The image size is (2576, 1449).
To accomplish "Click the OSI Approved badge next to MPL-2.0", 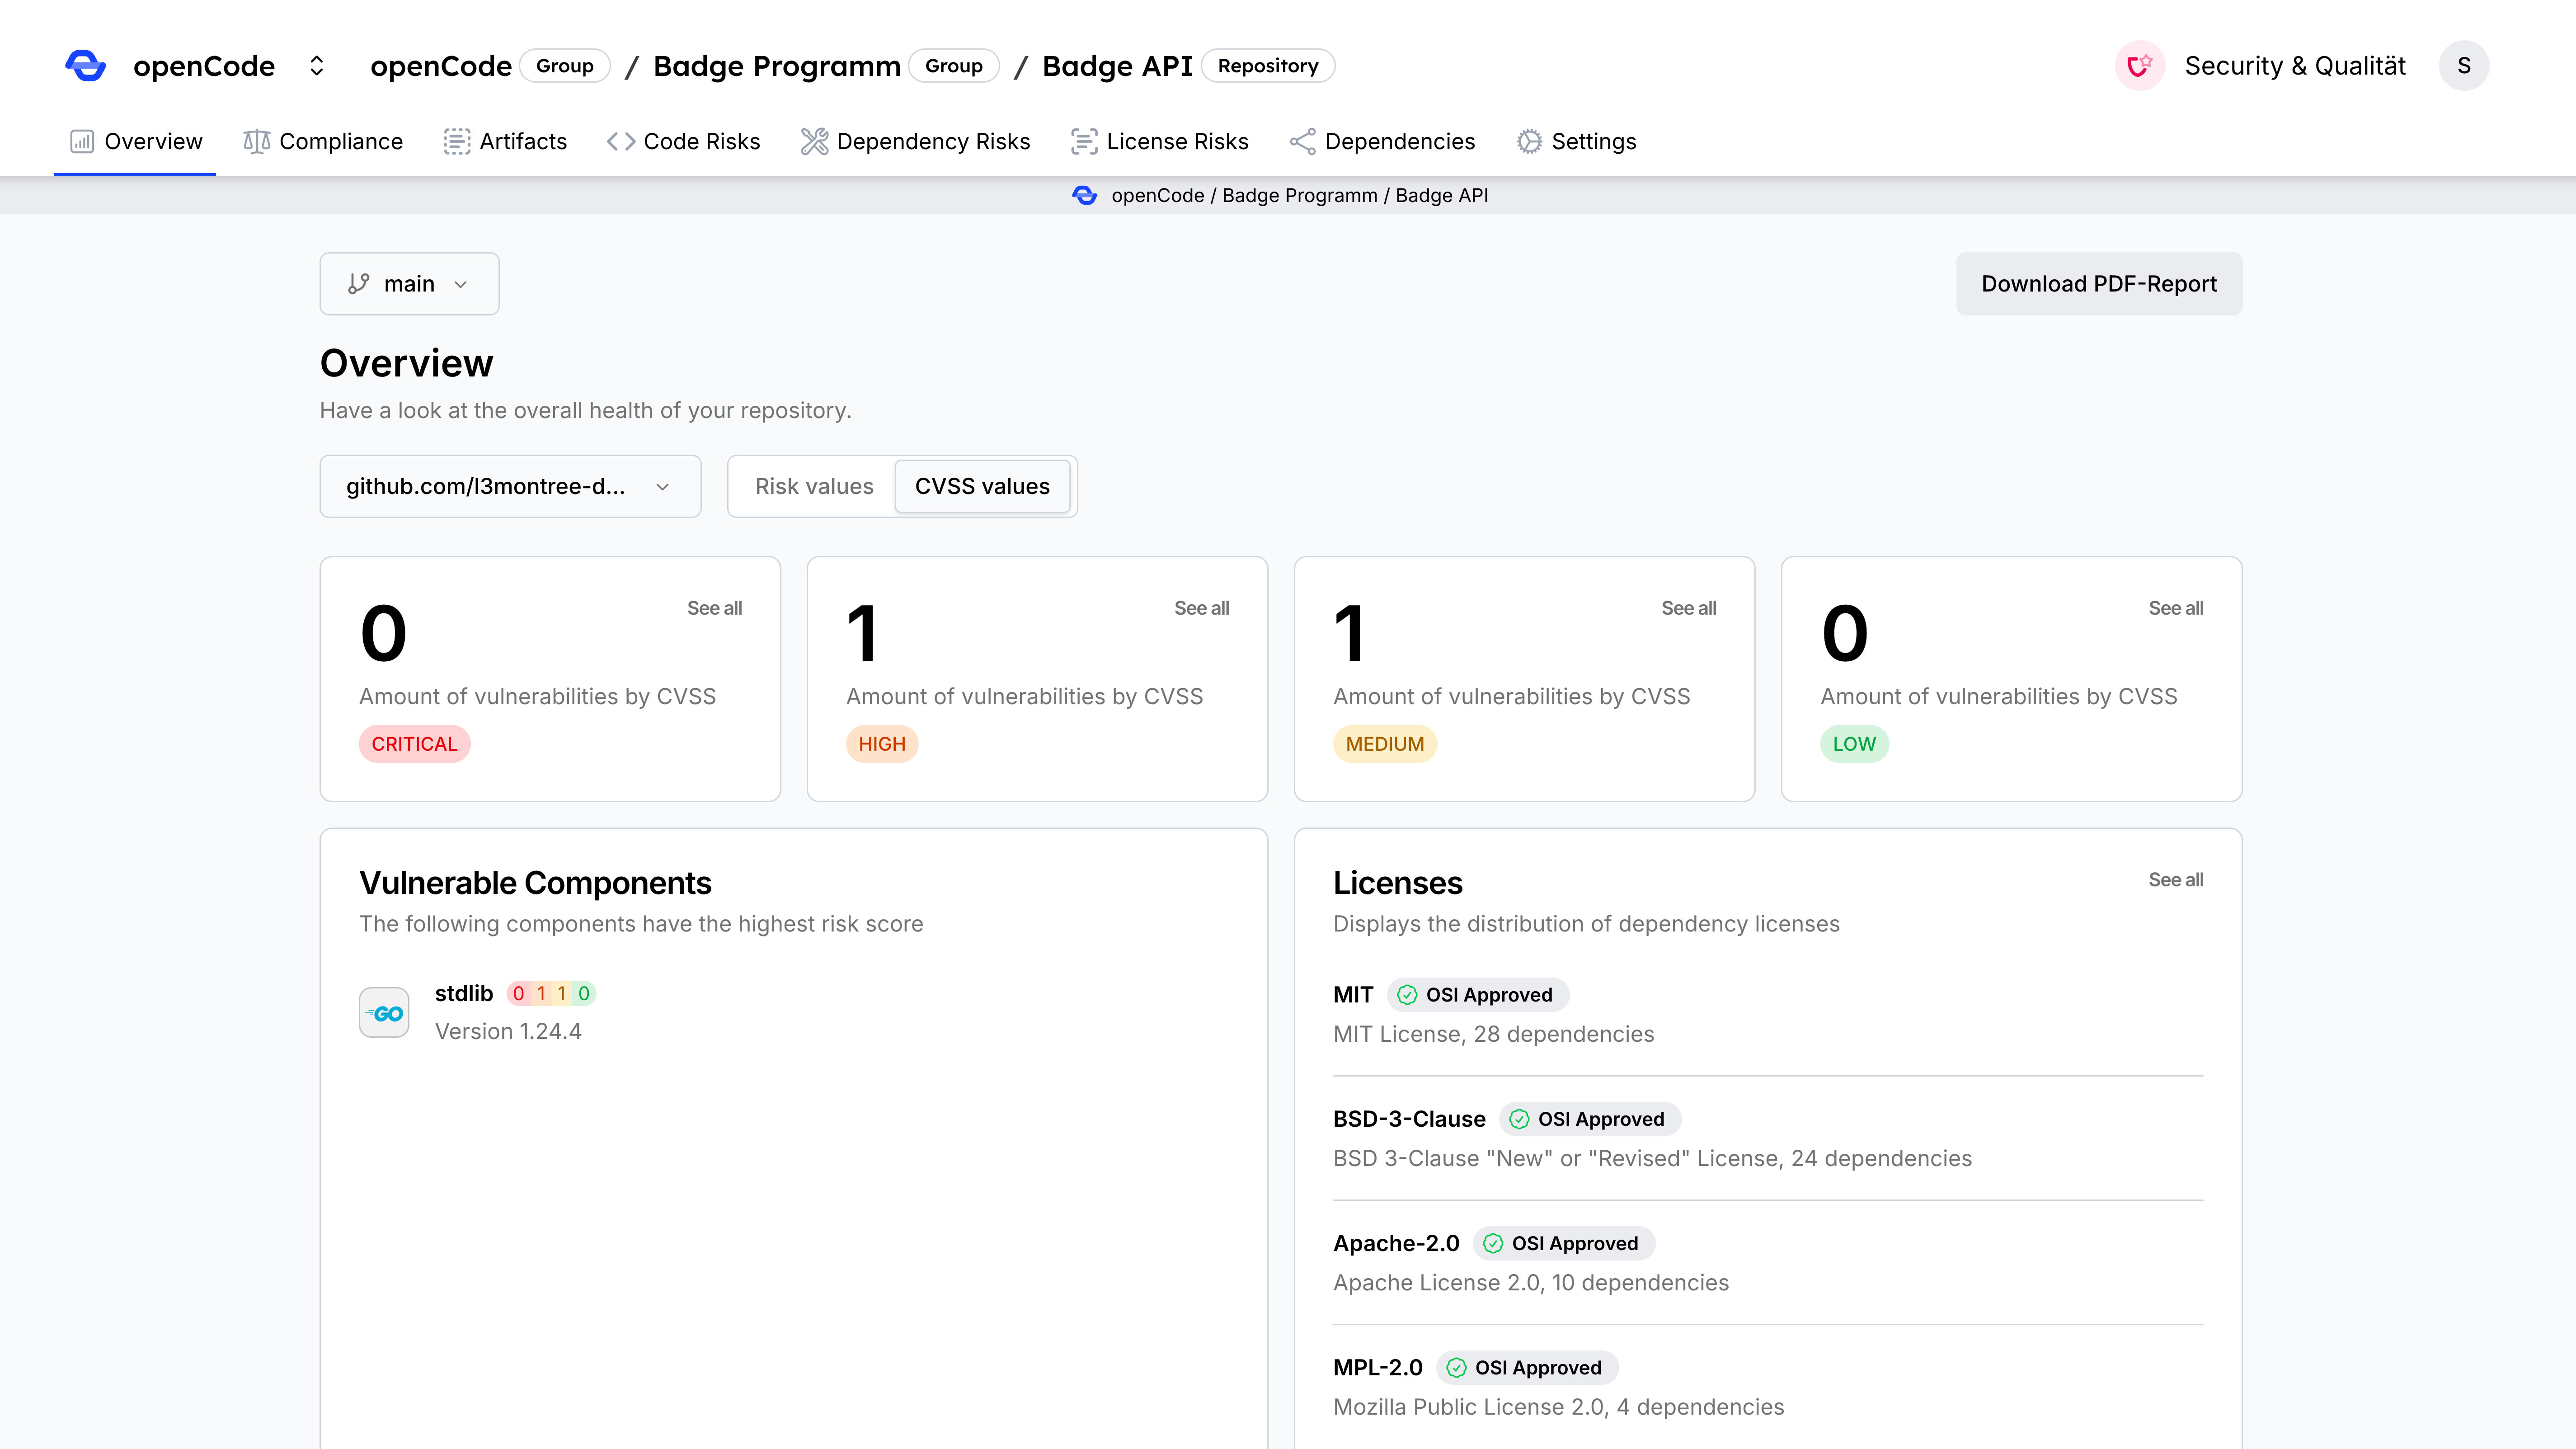I will (x=1527, y=1368).
